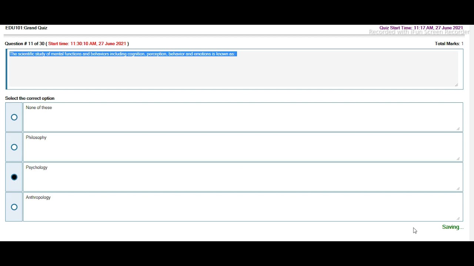Click the green 'Saving...' status text
The height and width of the screenshot is (266, 474).
(x=453, y=227)
